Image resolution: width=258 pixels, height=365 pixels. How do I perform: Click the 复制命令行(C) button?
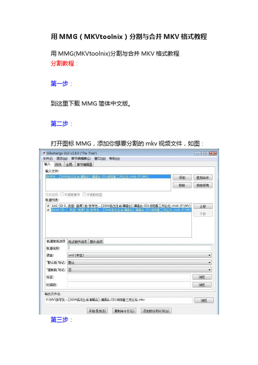pyautogui.click(x=124, y=311)
